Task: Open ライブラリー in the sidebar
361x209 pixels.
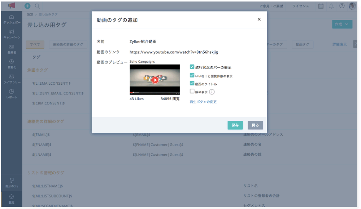Action: 12,79
